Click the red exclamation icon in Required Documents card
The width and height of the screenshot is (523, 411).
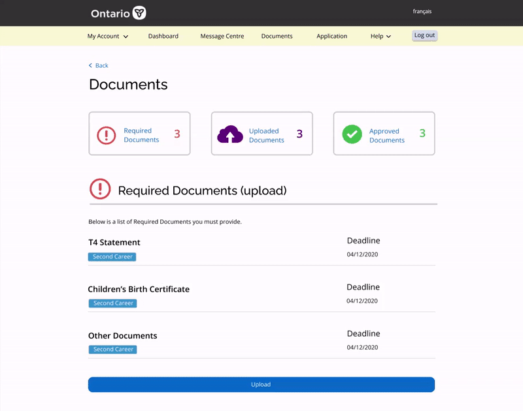[107, 135]
